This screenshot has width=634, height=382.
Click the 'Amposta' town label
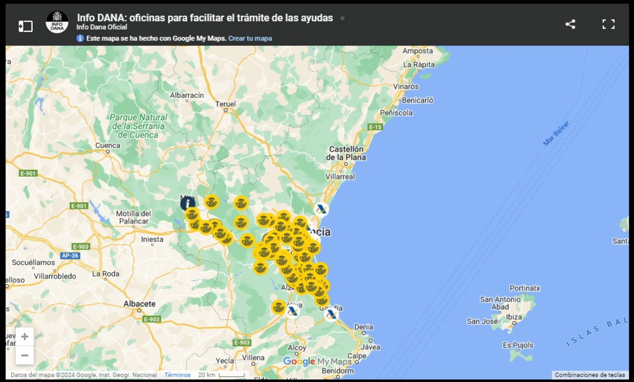[418, 51]
